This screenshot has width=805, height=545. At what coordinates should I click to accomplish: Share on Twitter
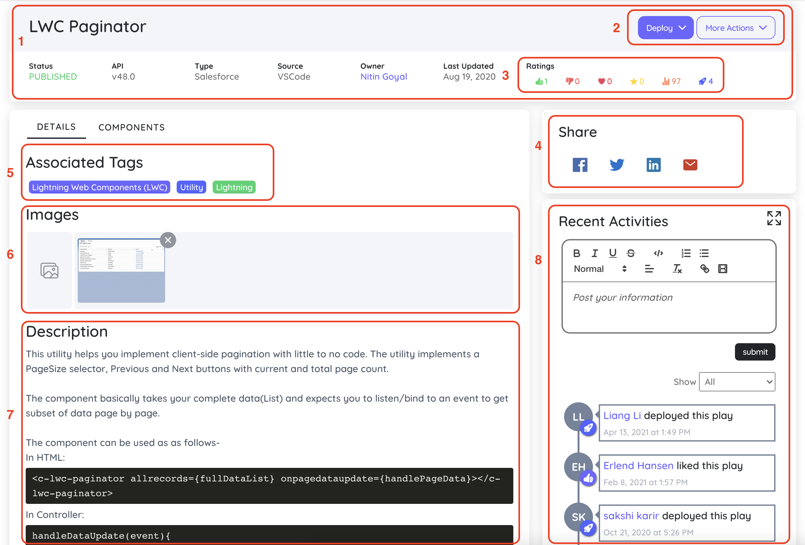(x=617, y=165)
